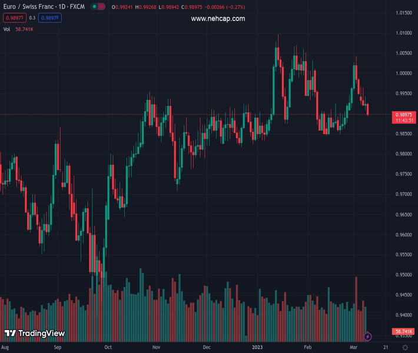Select the Vol indicator legend label
418x353 pixels.
[7, 29]
